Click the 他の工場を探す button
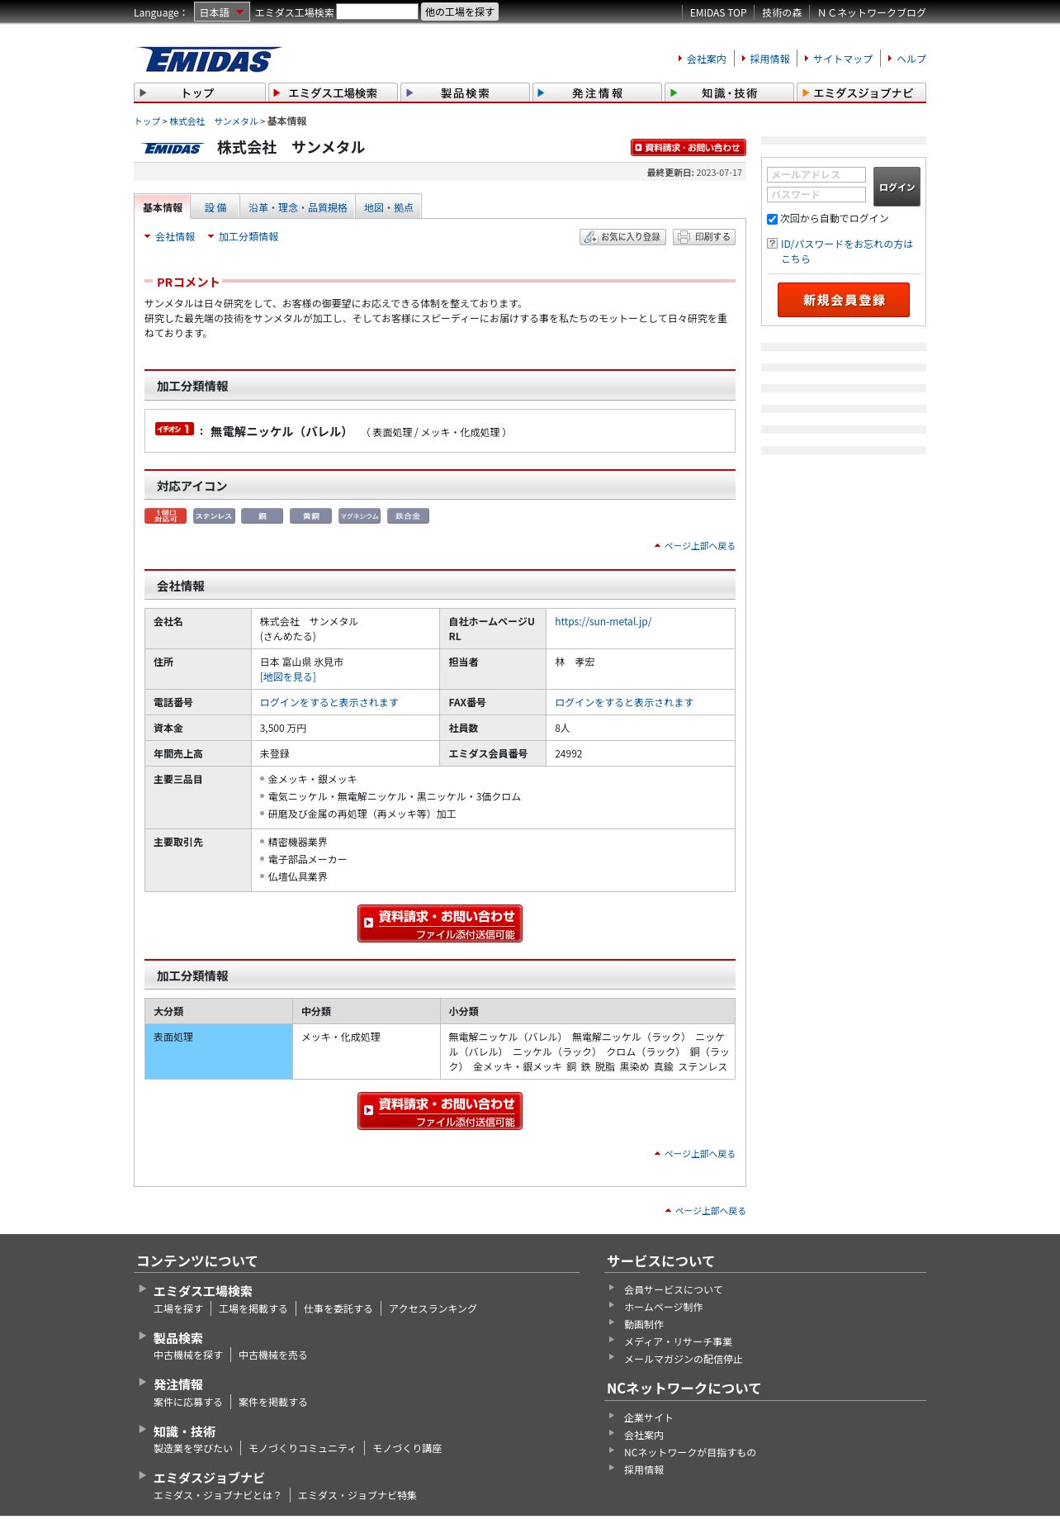Viewport: 1060px width, 1524px height. point(460,12)
